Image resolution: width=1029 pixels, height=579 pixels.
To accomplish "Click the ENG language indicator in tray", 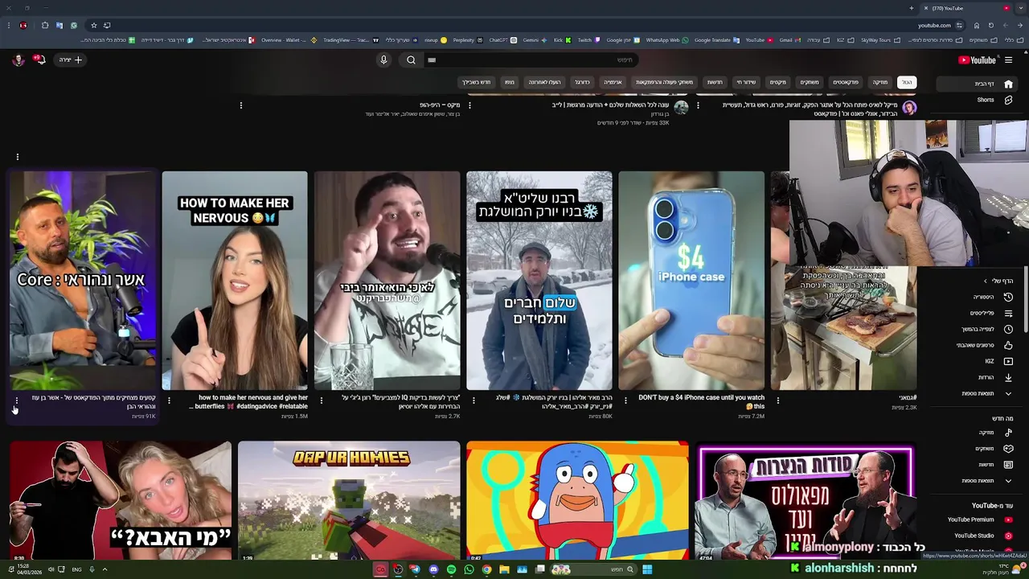I will coord(76,569).
